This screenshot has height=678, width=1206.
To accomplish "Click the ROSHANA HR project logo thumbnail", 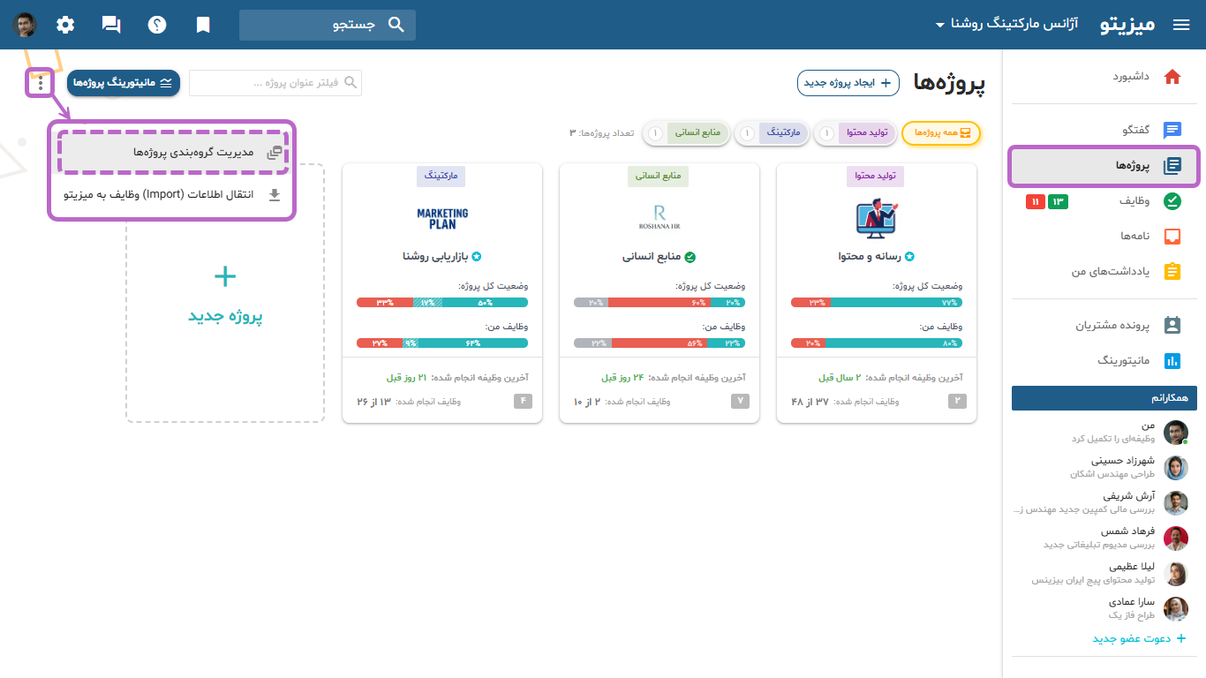I will point(660,217).
